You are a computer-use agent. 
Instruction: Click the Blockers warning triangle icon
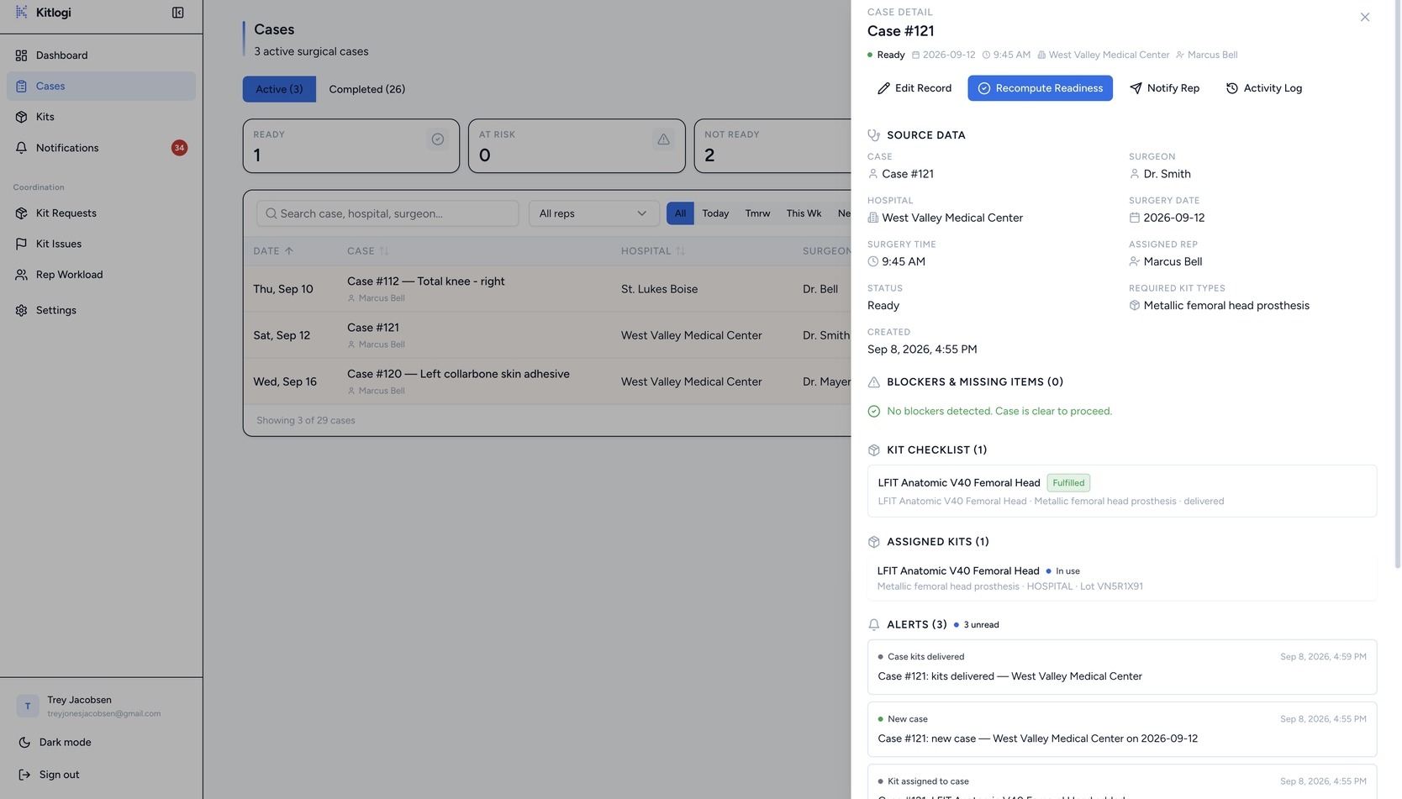point(873,382)
